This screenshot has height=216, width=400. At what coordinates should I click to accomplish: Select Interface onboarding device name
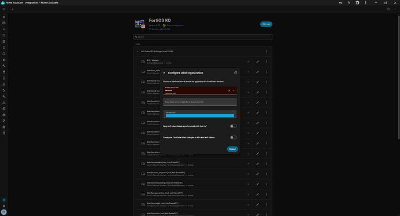pyautogui.click(x=165, y=183)
